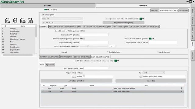The image size is (195, 109).
Task: Click the add new preset icon
Action: pyautogui.click(x=8, y=20)
